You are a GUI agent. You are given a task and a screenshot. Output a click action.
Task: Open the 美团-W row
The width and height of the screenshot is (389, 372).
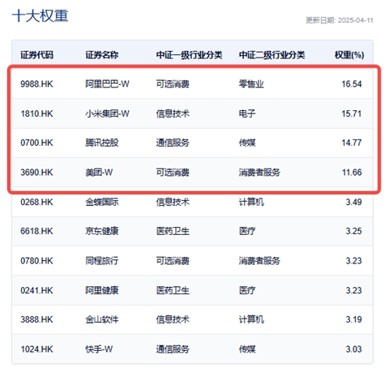[192, 172]
